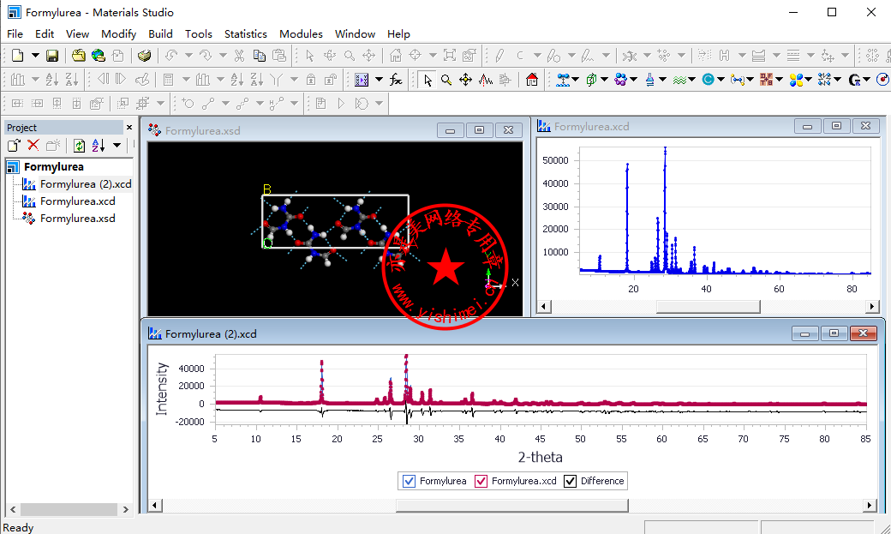Image resolution: width=891 pixels, height=534 pixels.
Task: Click the peak picking waveform icon
Action: (x=485, y=81)
